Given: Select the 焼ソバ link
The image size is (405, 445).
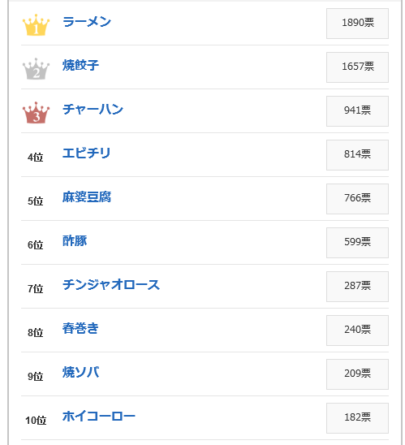Looking at the screenshot, I should click(x=81, y=373).
